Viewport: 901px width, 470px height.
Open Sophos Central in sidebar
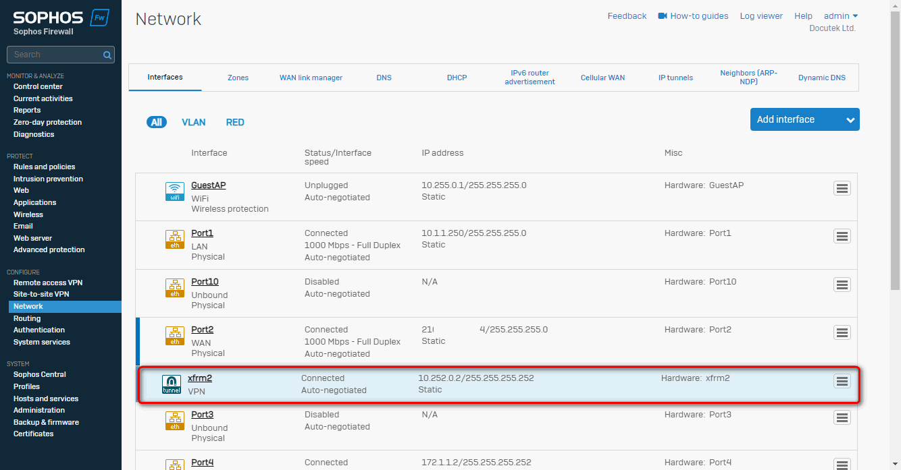40,374
